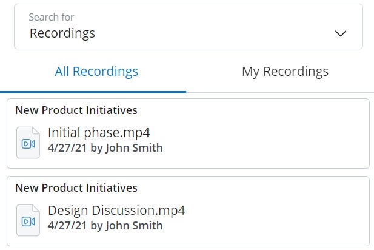Click John Smith under Design Discussion.mp4
374x250 pixels.
pyautogui.click(x=134, y=226)
